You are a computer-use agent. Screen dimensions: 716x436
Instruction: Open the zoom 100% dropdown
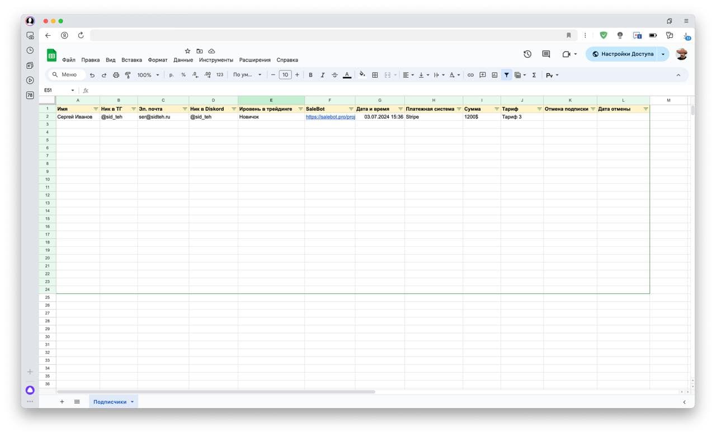click(x=148, y=75)
